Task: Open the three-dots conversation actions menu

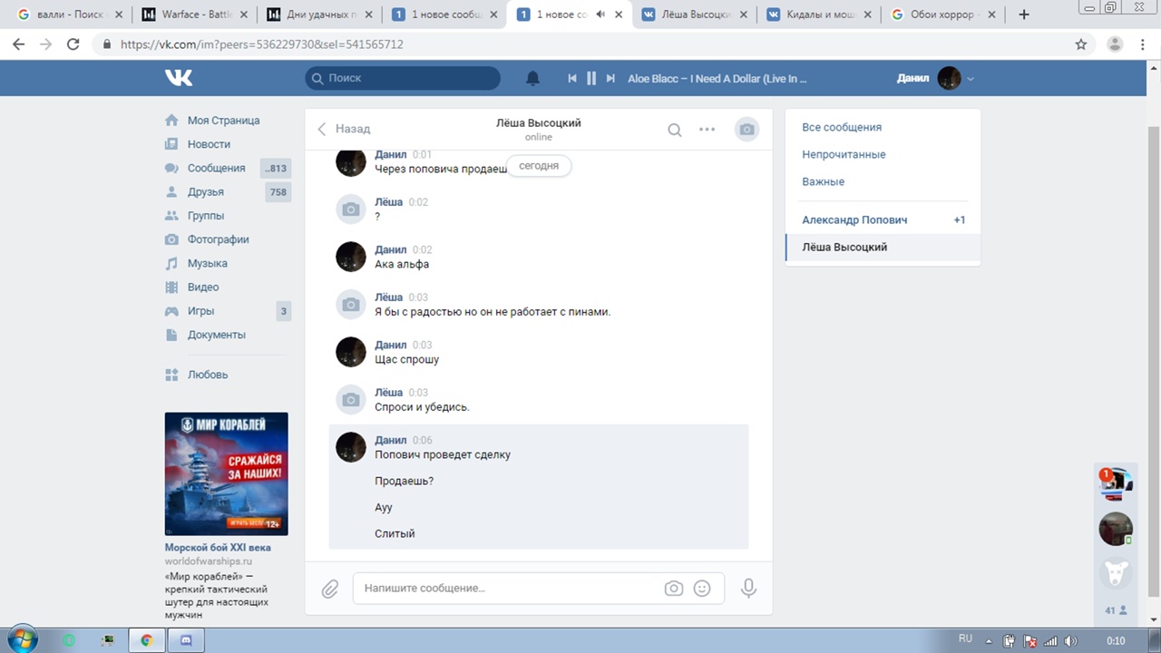Action: (707, 130)
